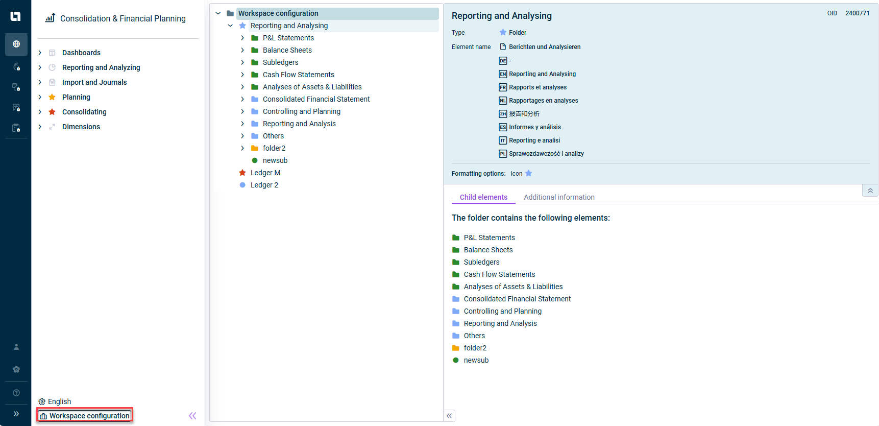Click the ES language badge
Screen dimensions: 879x426
503,127
